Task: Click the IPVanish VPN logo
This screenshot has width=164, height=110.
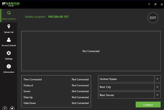Action: (11, 4)
